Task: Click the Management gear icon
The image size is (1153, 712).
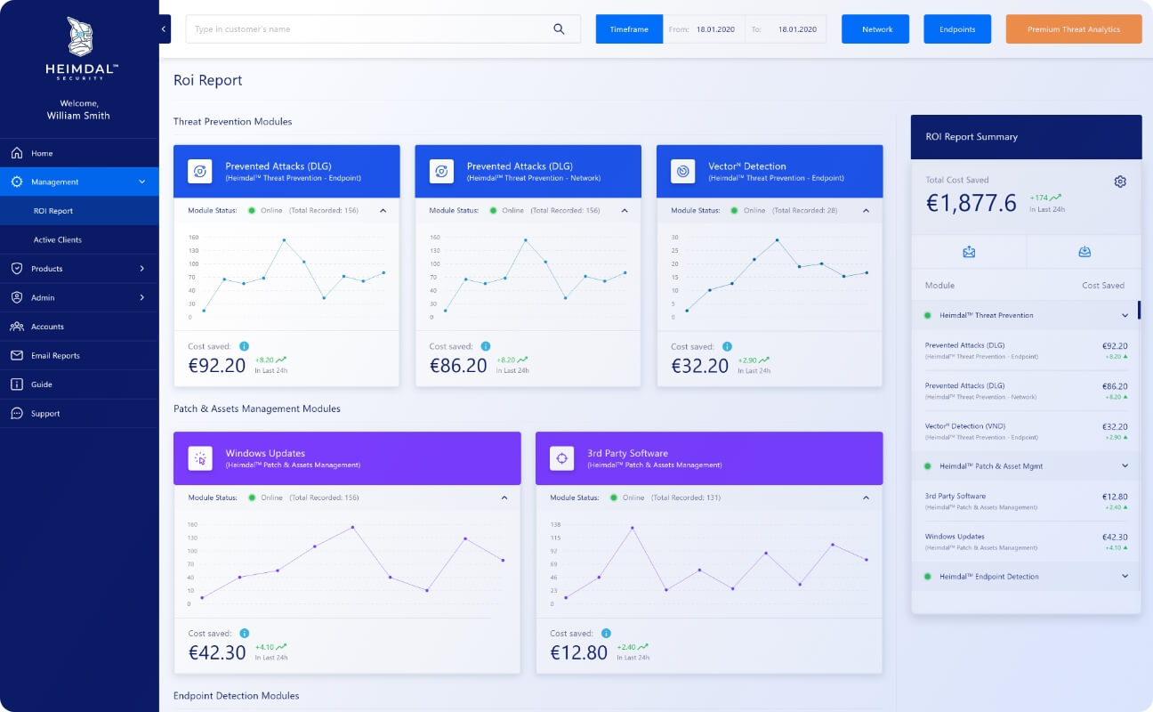Action: pyautogui.click(x=17, y=182)
